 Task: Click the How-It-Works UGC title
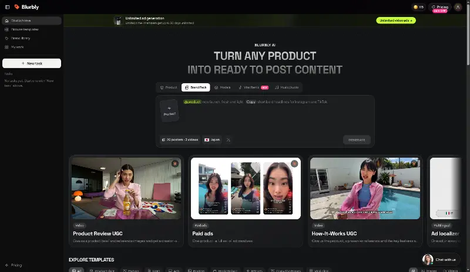tap(334, 233)
